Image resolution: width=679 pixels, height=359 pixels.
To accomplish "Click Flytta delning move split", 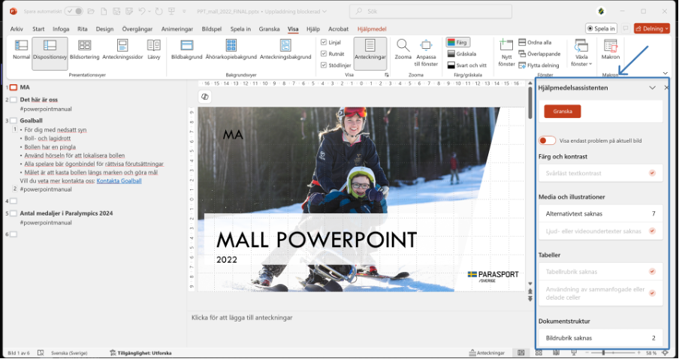I will point(539,65).
